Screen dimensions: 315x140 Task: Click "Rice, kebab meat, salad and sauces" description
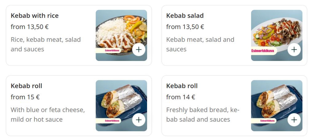pos(46,44)
